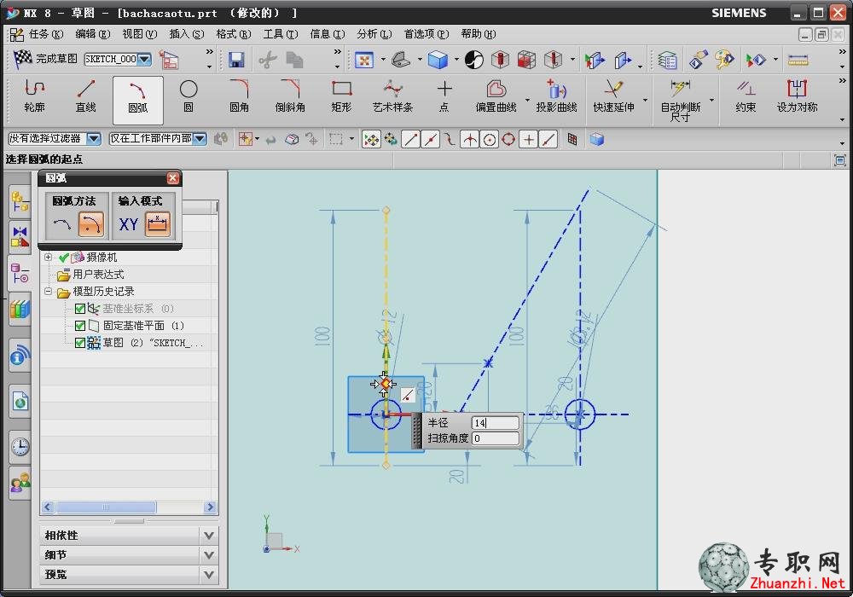Click the navigator horizontal scrollbar thumb
Screen dimensions: 853x597
(106, 507)
